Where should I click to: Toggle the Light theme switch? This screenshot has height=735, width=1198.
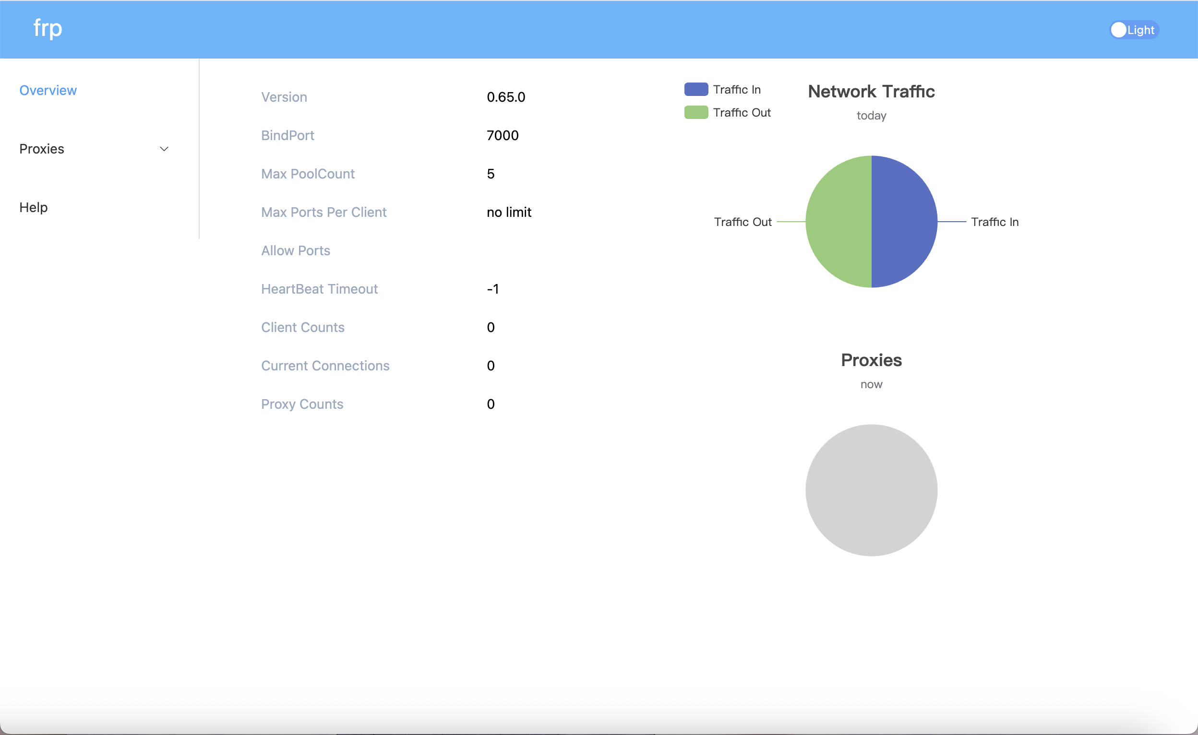pos(1134,30)
